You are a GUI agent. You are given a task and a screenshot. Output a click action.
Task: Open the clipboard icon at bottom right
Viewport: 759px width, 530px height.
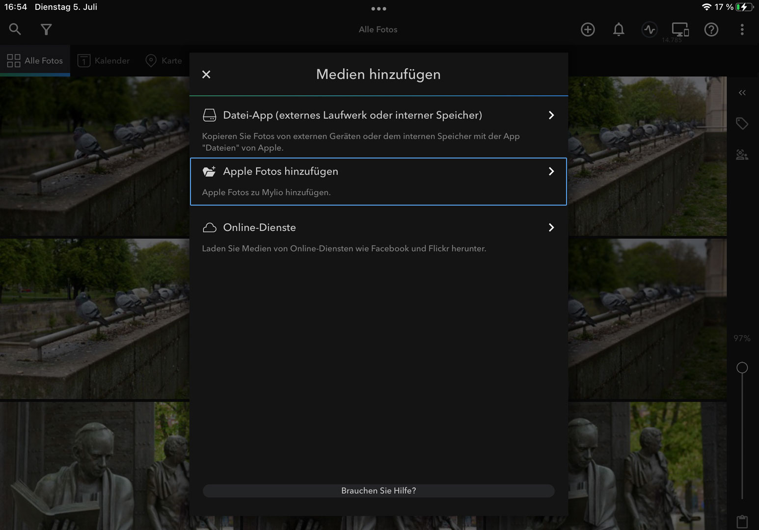coord(742,521)
